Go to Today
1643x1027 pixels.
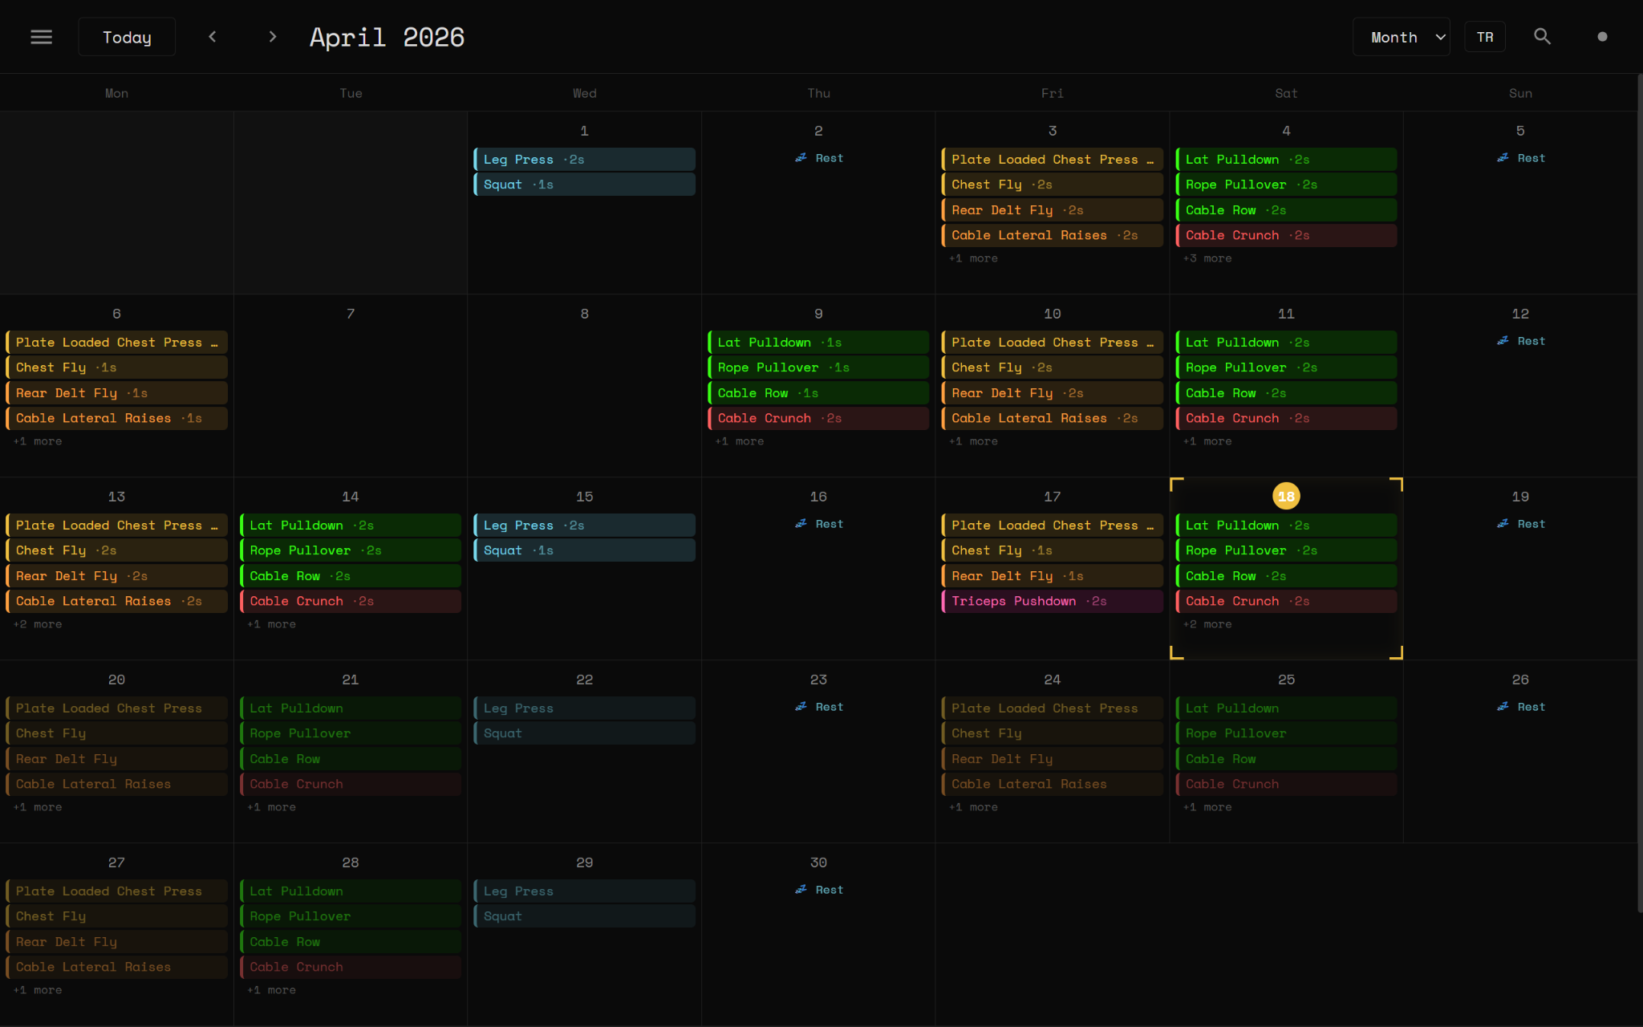coord(127,37)
